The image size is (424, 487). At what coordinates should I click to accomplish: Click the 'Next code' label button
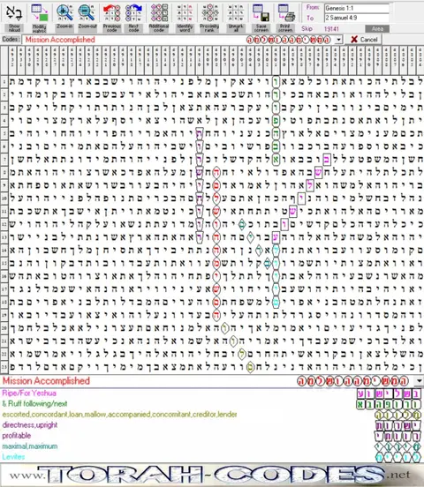coord(133,28)
